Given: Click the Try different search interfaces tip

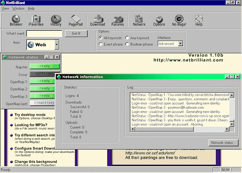Looking at the screenshot, I should pyautogui.click(x=35, y=135).
